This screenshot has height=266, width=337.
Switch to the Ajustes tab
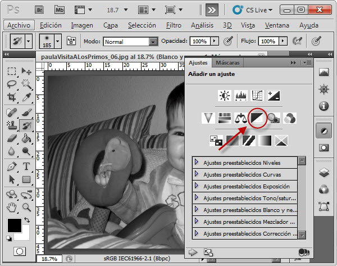(x=198, y=62)
